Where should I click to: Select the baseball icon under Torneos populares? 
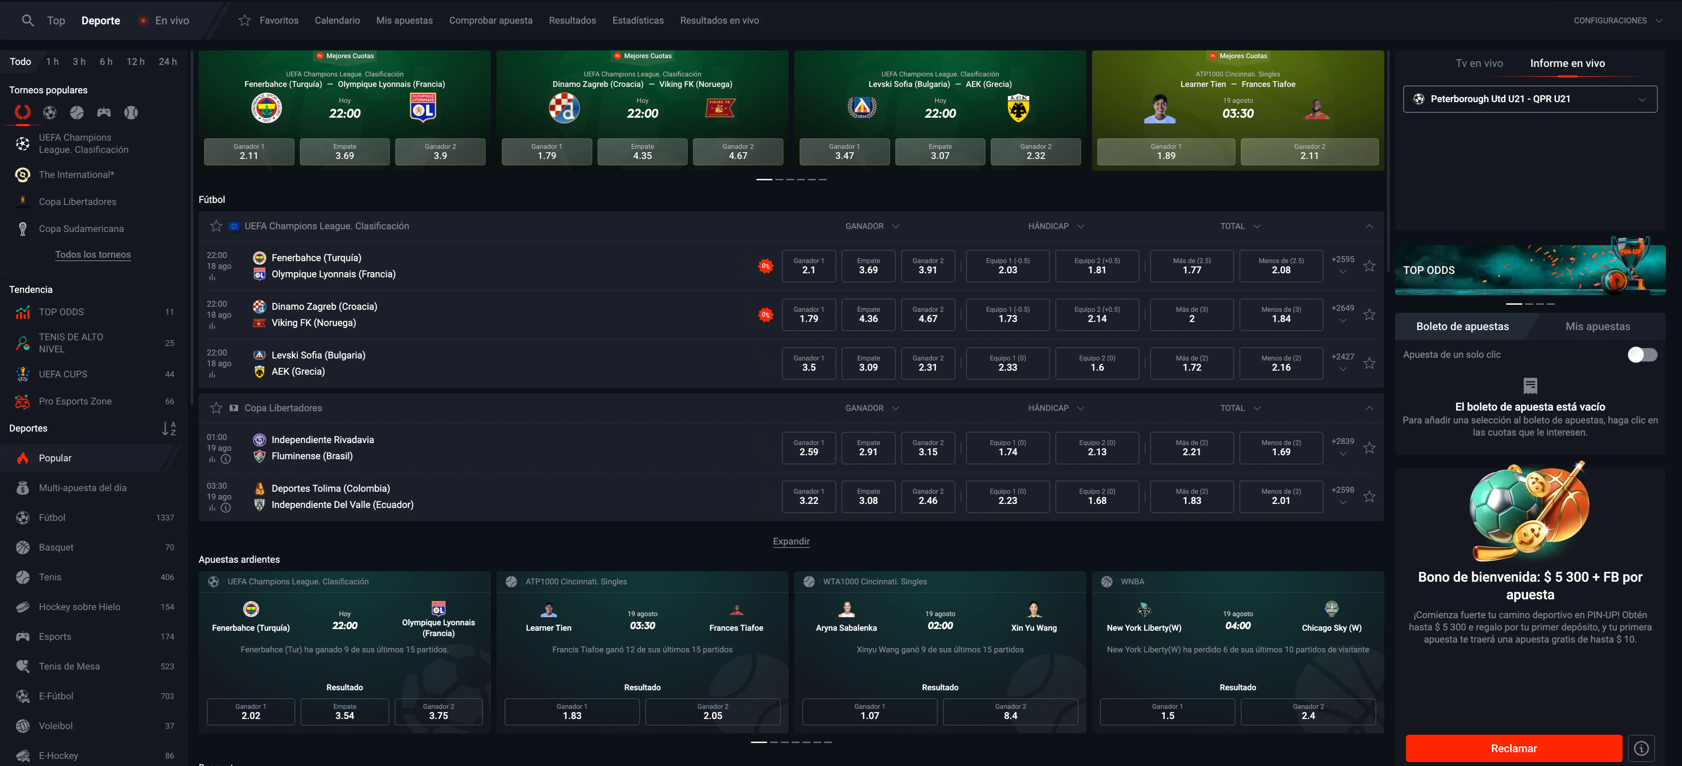[131, 112]
